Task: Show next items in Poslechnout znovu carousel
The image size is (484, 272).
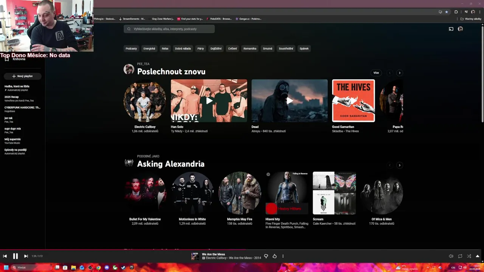Action: 400,73
